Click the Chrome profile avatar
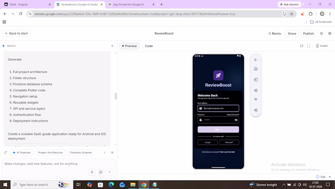Screen dimensions: 335x189 tap(322, 14)
